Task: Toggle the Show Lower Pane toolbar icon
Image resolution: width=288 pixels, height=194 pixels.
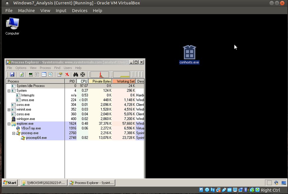Action: coord(44,74)
